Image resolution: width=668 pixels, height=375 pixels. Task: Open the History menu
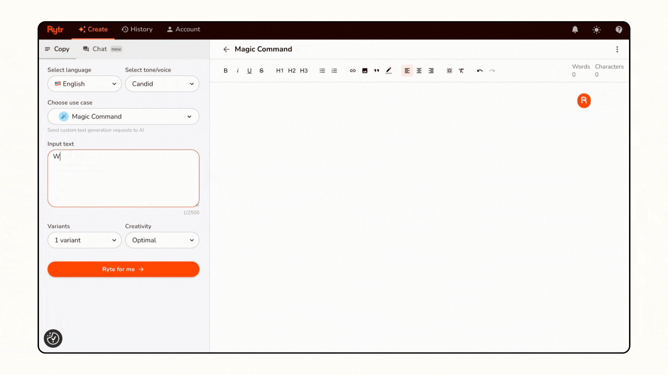coord(137,29)
